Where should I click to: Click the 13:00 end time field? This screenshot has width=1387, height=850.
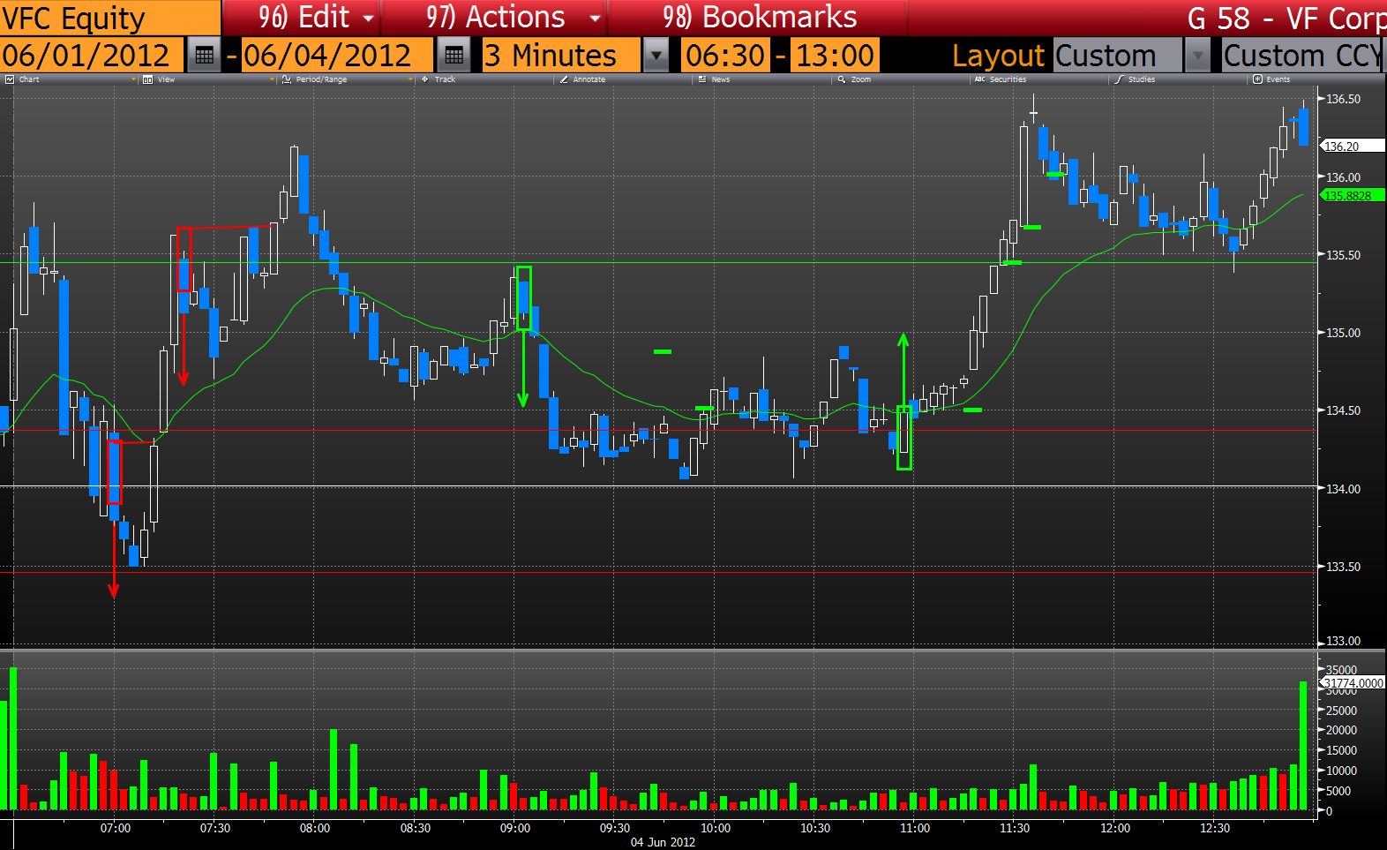click(x=835, y=56)
